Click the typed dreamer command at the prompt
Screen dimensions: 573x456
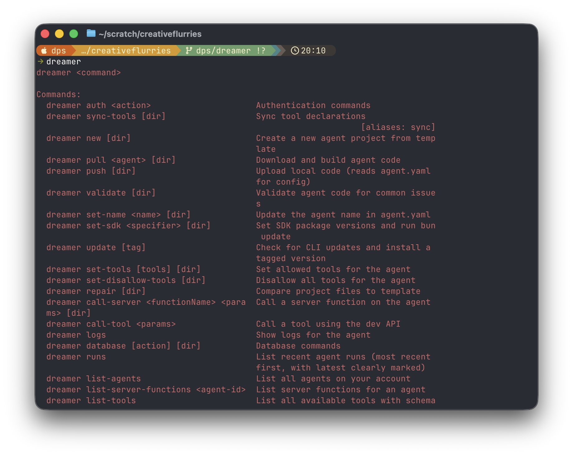click(x=63, y=62)
